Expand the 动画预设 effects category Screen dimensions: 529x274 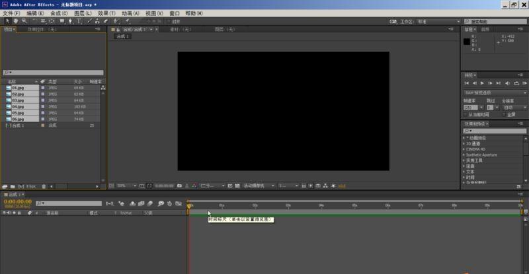tap(464, 137)
